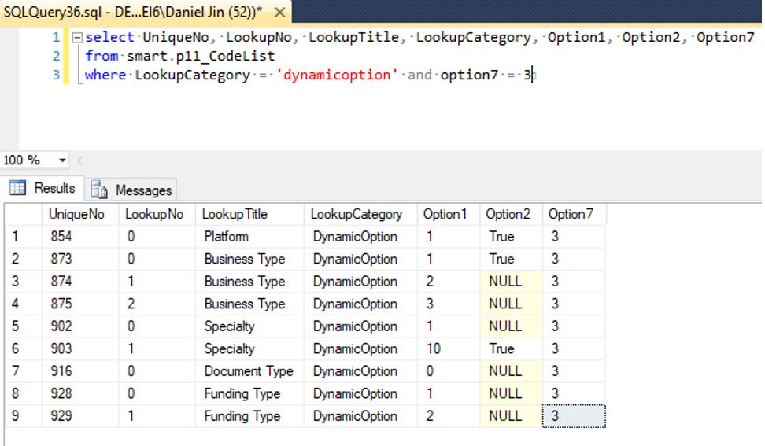
Task: Click the cell with UniqueNo 874
Action: (x=80, y=282)
